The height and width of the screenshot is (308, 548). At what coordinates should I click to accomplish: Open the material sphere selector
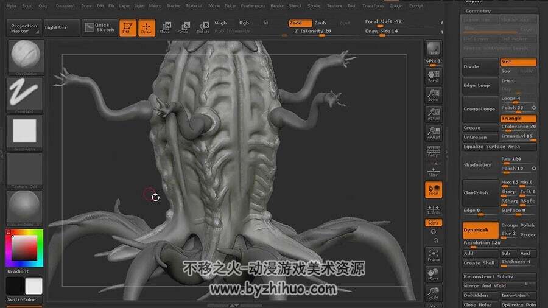pyautogui.click(x=24, y=208)
